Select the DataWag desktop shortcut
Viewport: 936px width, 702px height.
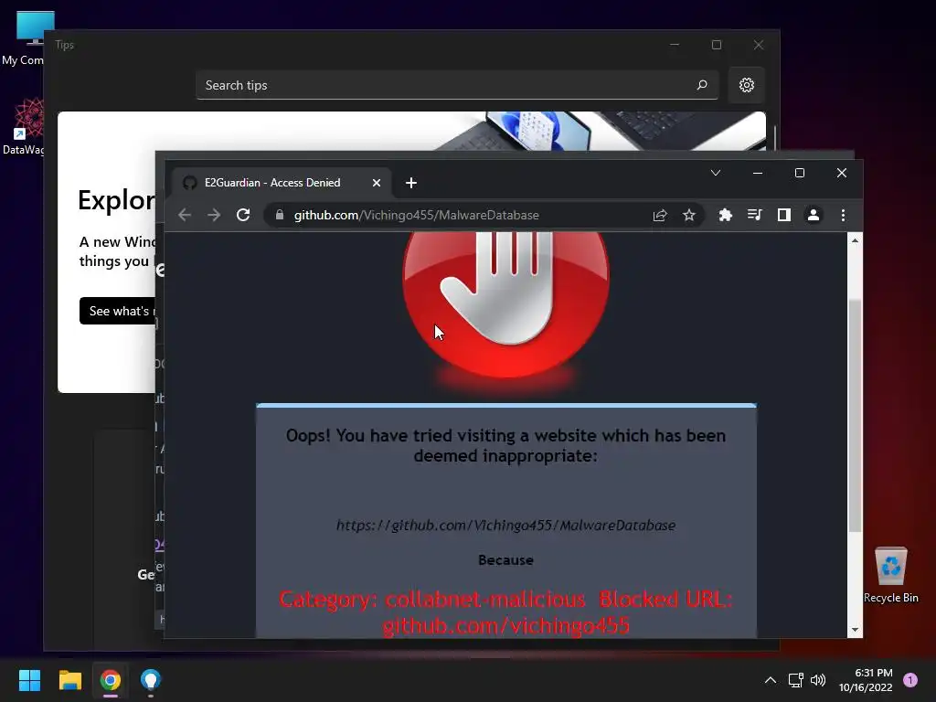click(x=24, y=126)
